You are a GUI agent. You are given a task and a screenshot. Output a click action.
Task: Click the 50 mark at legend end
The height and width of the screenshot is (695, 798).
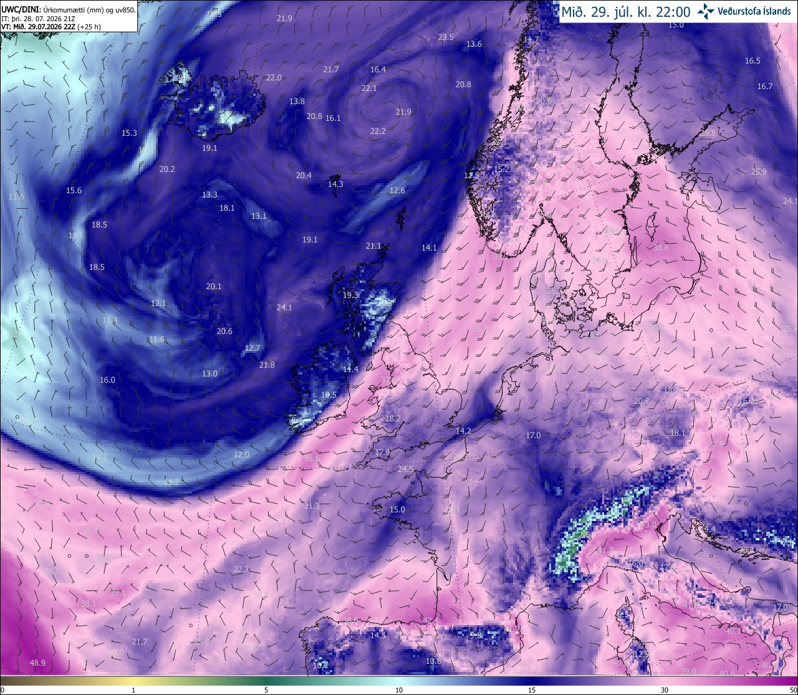pyautogui.click(x=792, y=690)
